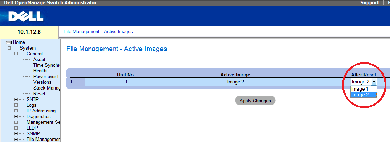This screenshot has width=390, height=142.
Task: Click the large File Management page heading
Action: (117, 49)
